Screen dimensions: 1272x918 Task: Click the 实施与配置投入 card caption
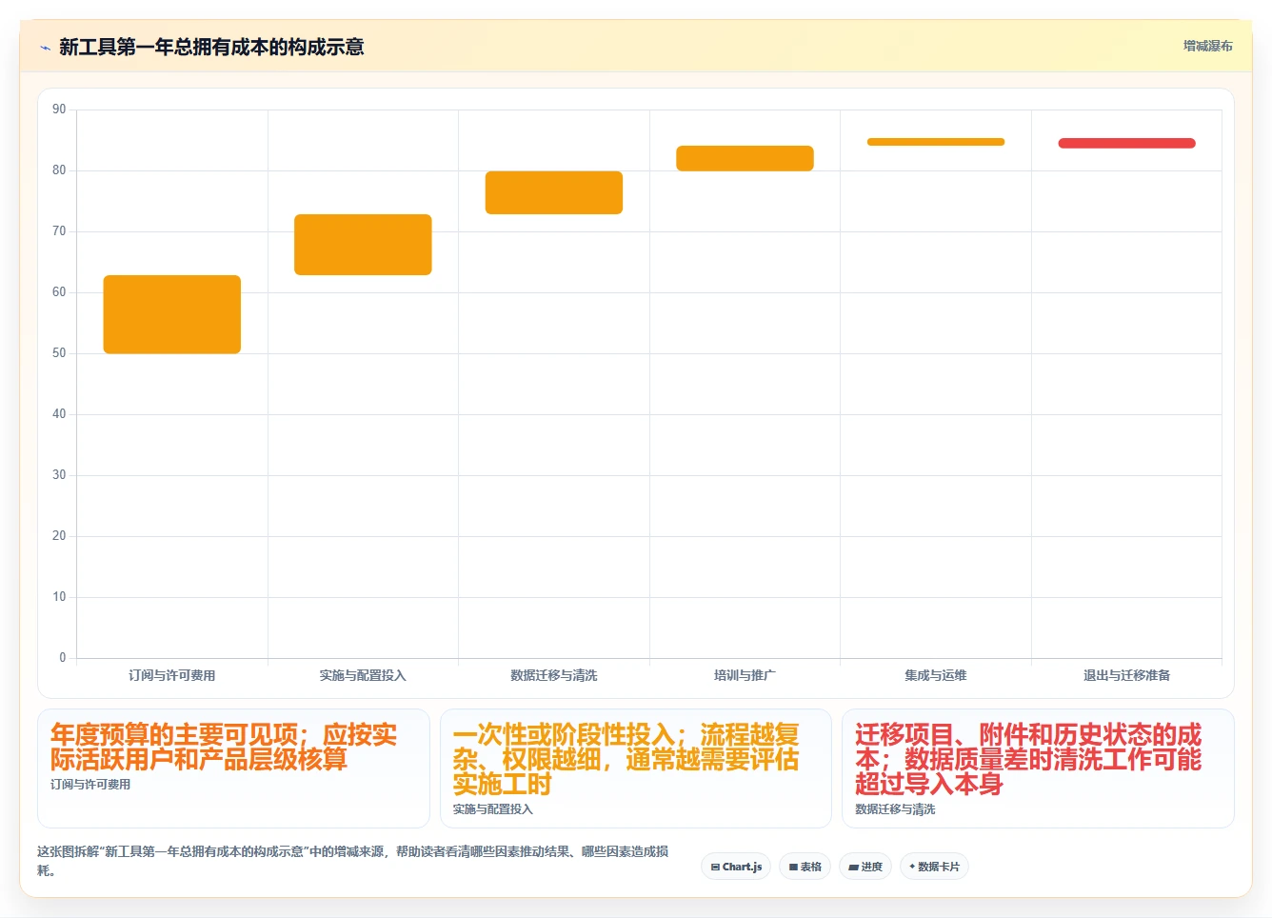(492, 809)
